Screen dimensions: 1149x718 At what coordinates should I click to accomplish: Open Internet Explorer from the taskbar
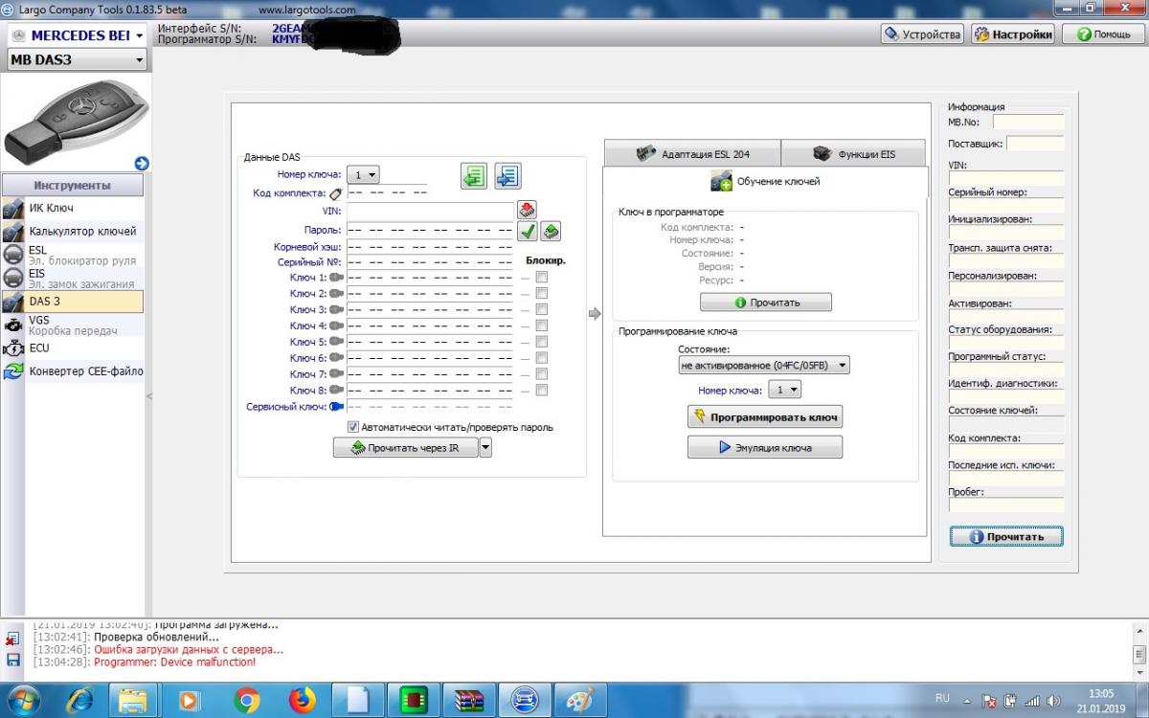click(x=81, y=701)
